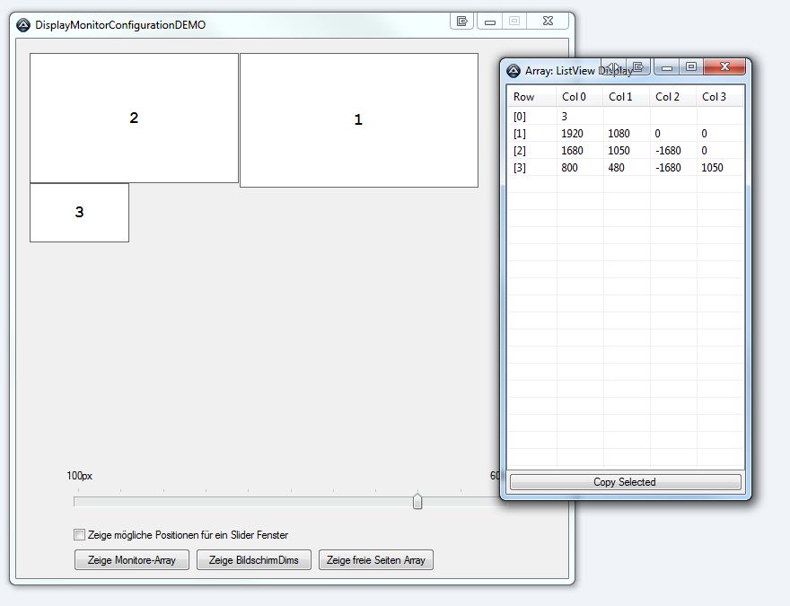Minimize the Array ListView Display window
This screenshot has width=790, height=606.
(x=666, y=67)
